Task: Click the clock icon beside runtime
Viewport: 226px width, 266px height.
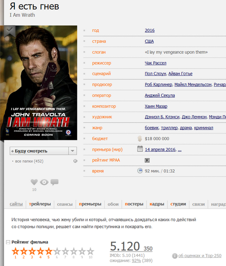Action: click(140, 171)
